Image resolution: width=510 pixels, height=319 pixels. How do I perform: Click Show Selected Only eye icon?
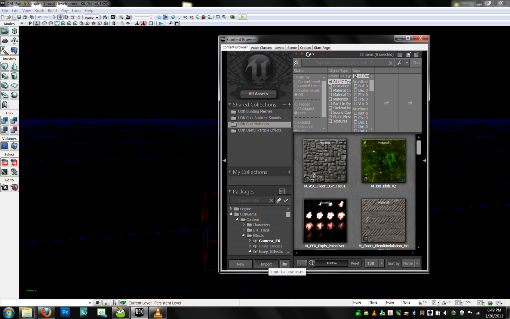point(5,162)
